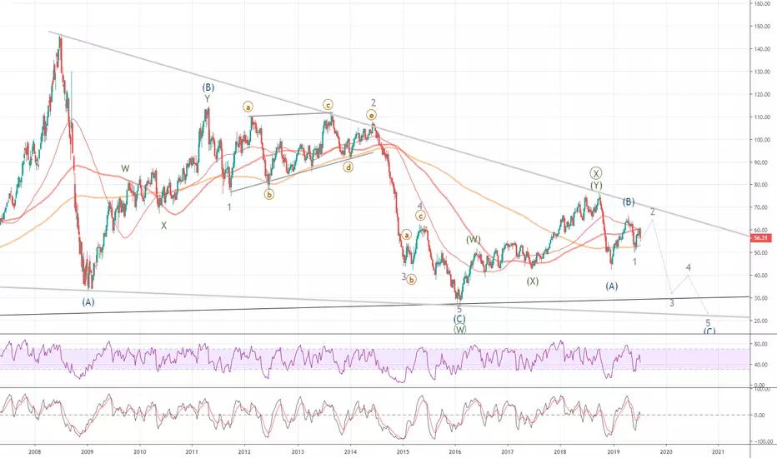The image size is (777, 458).
Task: Click the (B) label near the 2019 high
Action: pos(629,202)
